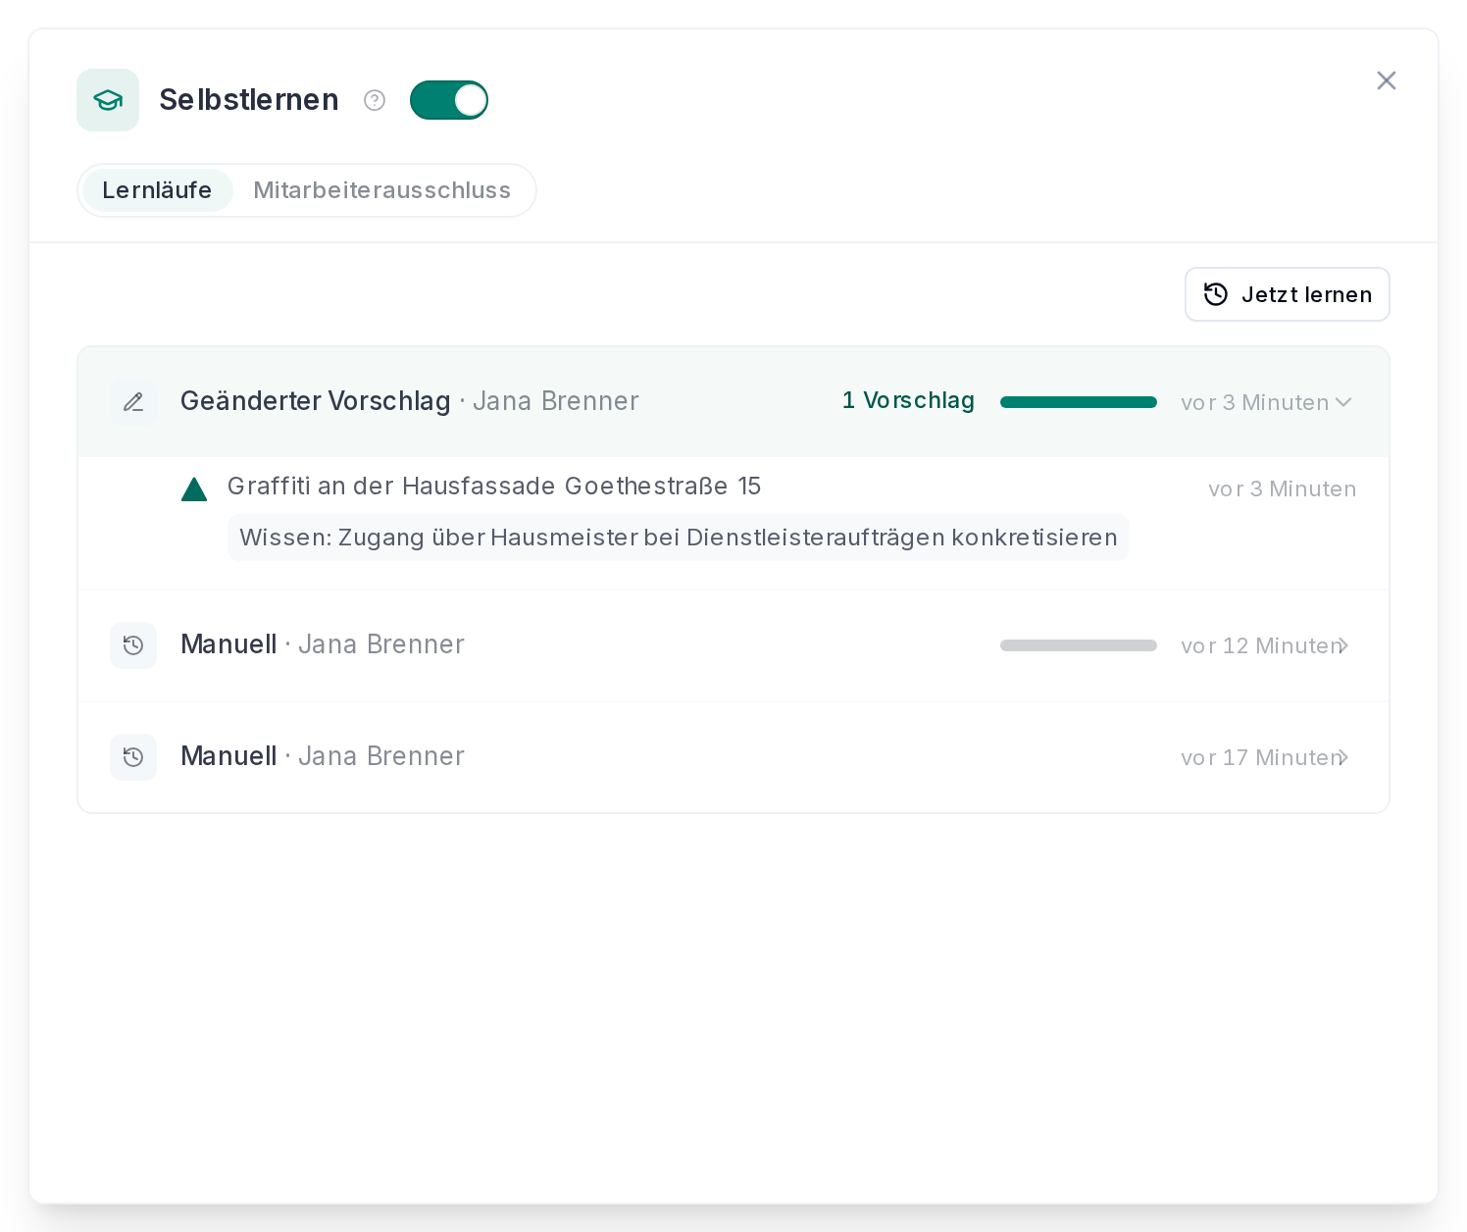This screenshot has height=1232, width=1467.
Task: Open Graffiti an der Hausfassade Goethestraße 15
Action: tap(494, 486)
